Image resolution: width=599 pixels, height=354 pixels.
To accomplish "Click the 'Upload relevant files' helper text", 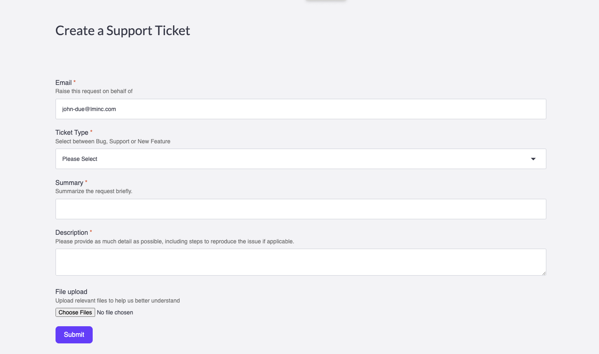I will coord(118,301).
